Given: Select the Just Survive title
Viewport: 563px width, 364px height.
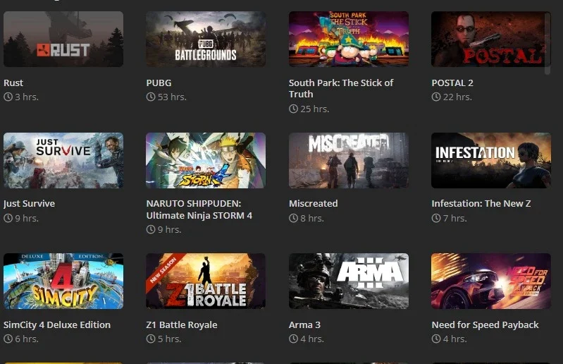Looking at the screenshot, I should (x=29, y=204).
